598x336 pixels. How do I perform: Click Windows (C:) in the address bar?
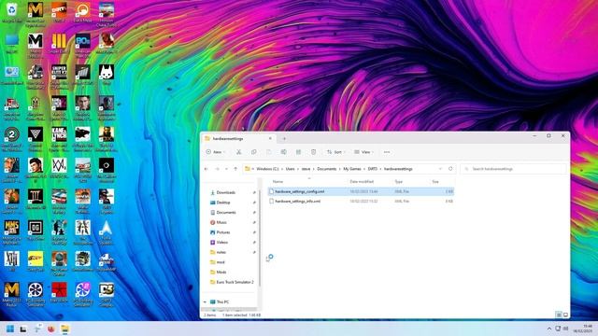coord(267,169)
